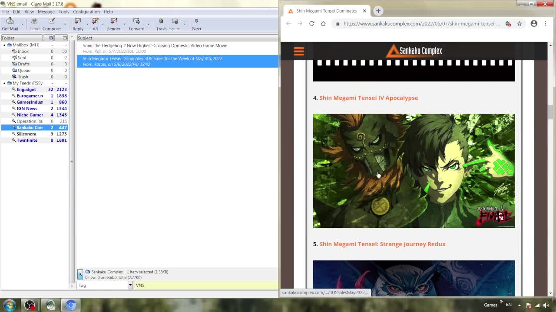Open the Help menu
The width and height of the screenshot is (556, 312).
coord(108,12)
